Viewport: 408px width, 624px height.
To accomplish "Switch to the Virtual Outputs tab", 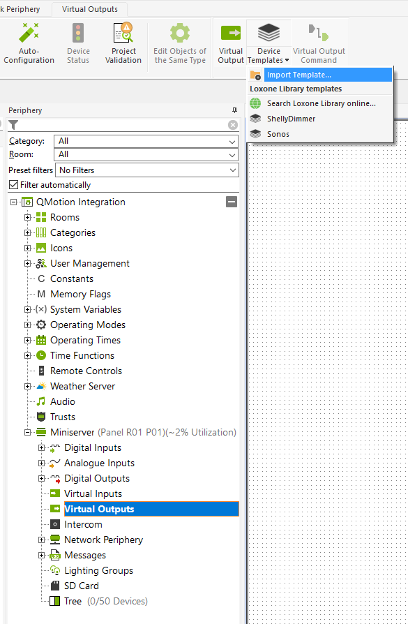I will click(x=90, y=9).
